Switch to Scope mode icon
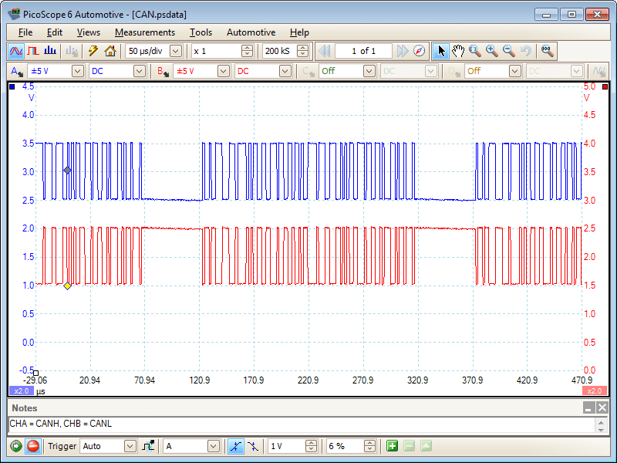This screenshot has width=617, height=463. (16, 51)
